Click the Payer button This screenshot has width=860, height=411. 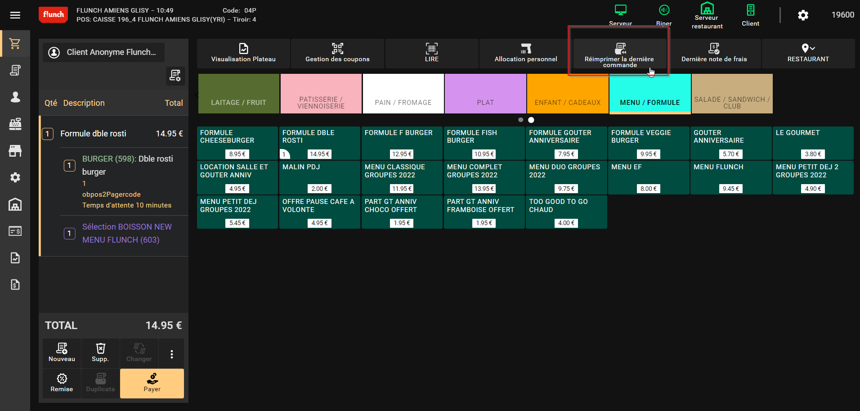[x=152, y=383]
